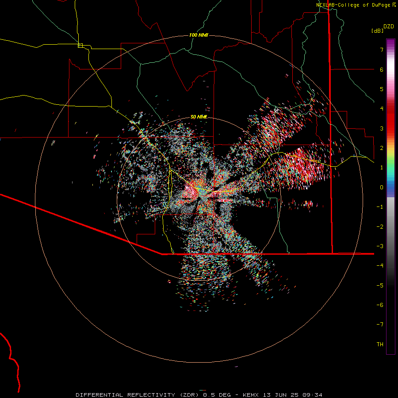Click the -3 value on the color scale
Screen dimensions: 398x398
point(380,246)
